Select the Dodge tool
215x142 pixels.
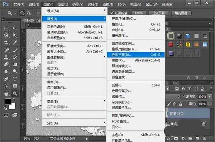click(x=15, y=71)
